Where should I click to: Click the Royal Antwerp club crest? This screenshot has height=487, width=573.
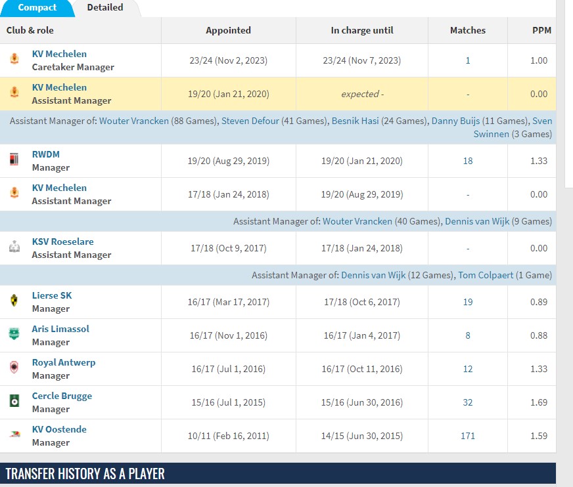tap(14, 367)
